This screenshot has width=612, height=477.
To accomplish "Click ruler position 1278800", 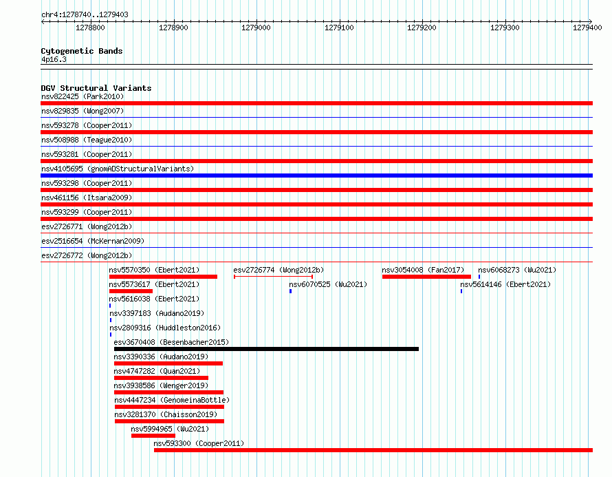I will click(x=90, y=28).
